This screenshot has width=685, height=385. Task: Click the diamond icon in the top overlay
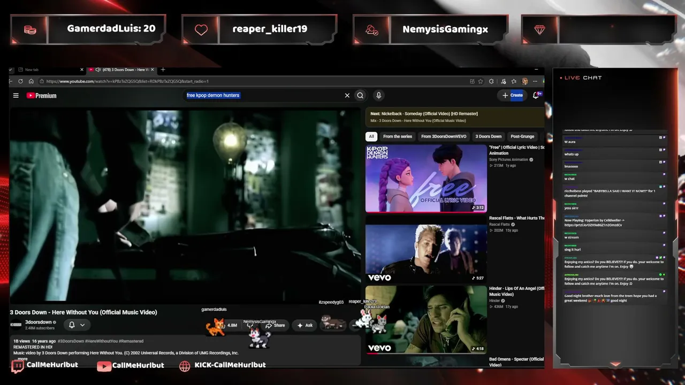pos(539,30)
